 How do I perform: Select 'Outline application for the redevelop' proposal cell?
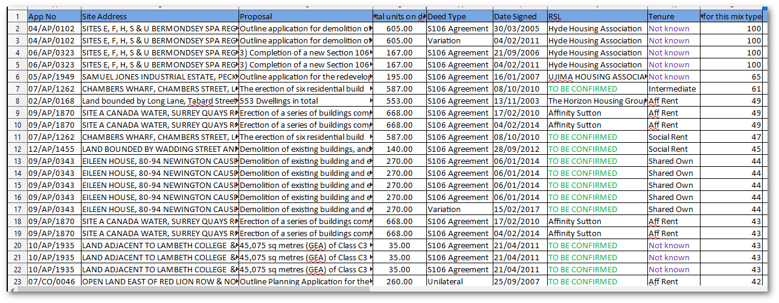pos(306,77)
